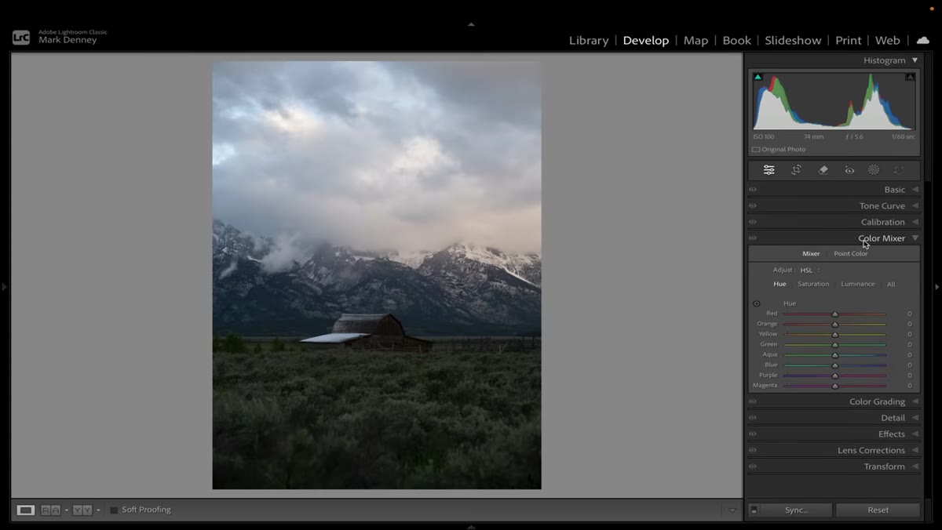Click the Hue targeted adjustment tool
Screen dimensions: 942x530
coord(757,303)
